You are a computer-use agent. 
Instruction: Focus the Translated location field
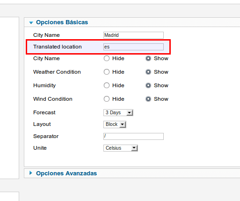coord(133,47)
